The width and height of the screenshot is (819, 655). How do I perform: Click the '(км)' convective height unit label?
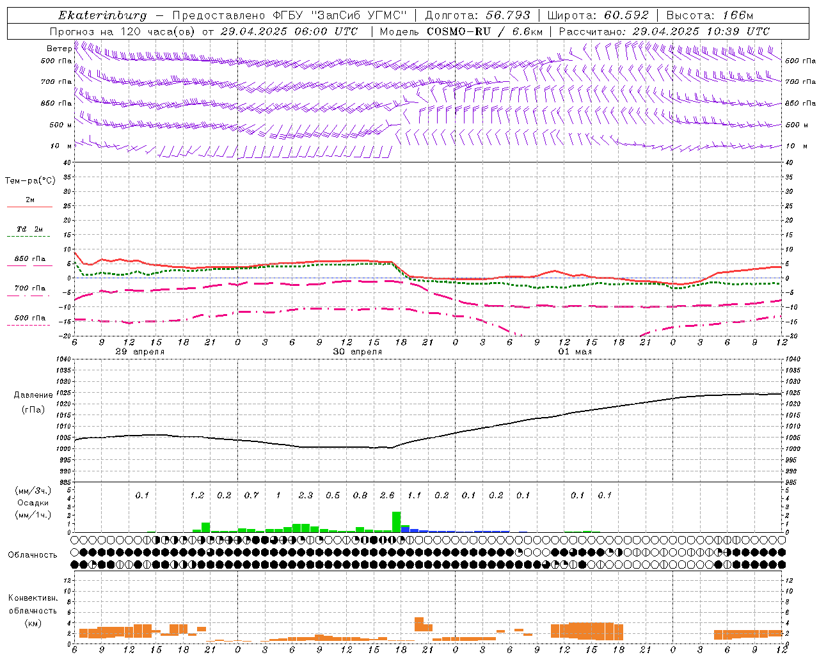coord(33,623)
